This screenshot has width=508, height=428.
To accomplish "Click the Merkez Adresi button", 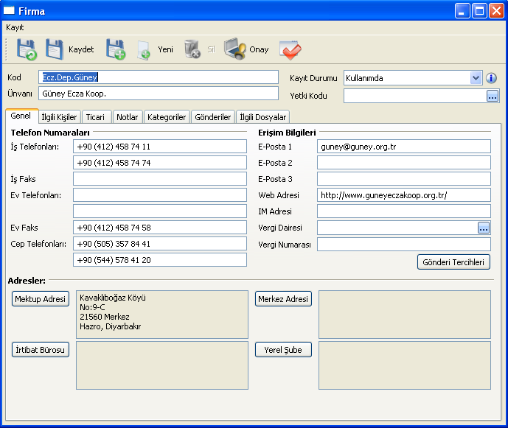I will coord(283,299).
